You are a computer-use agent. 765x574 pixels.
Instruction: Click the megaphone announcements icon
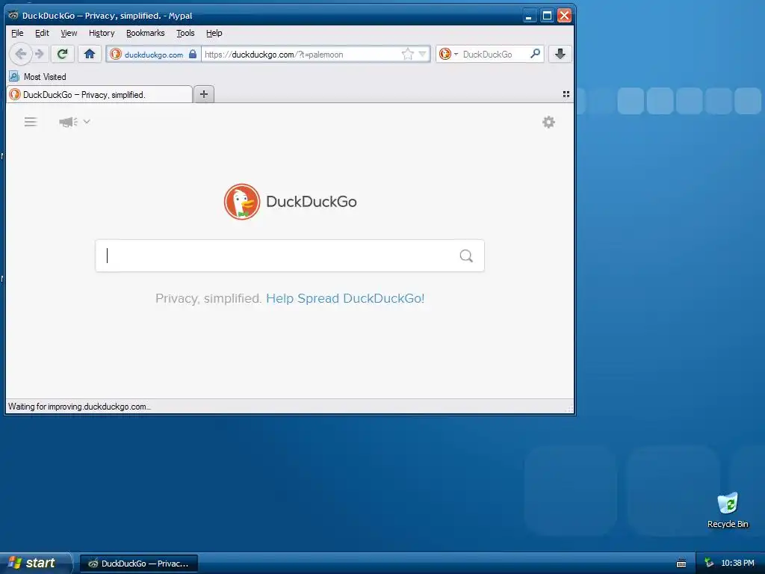[68, 122]
